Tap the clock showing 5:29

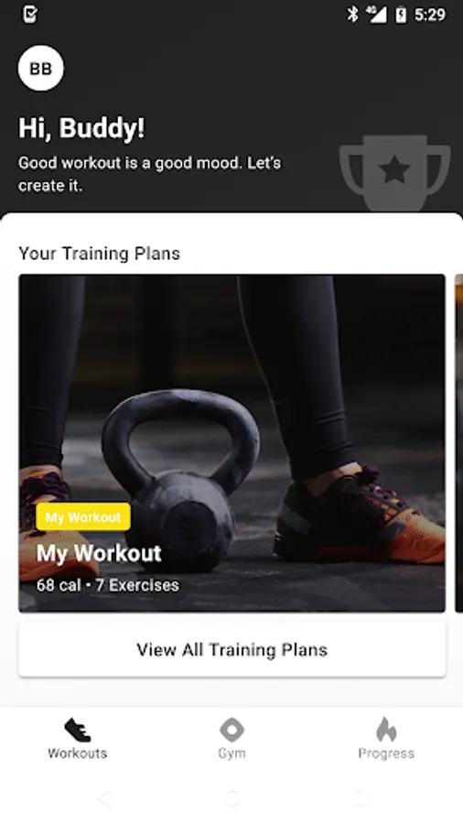pyautogui.click(x=430, y=15)
